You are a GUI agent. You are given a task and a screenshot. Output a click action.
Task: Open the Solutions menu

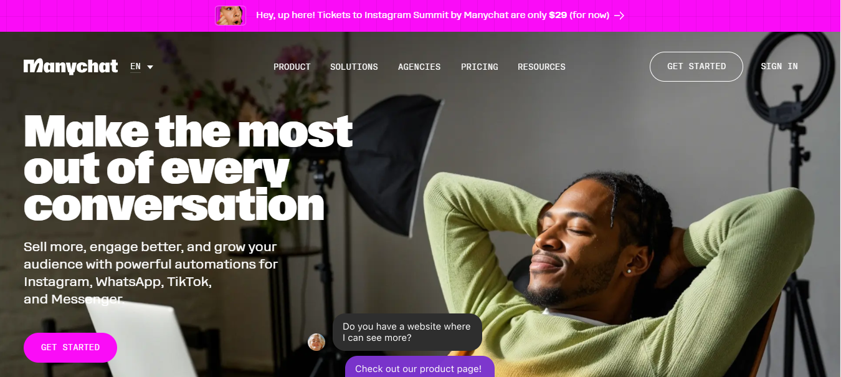pos(354,67)
